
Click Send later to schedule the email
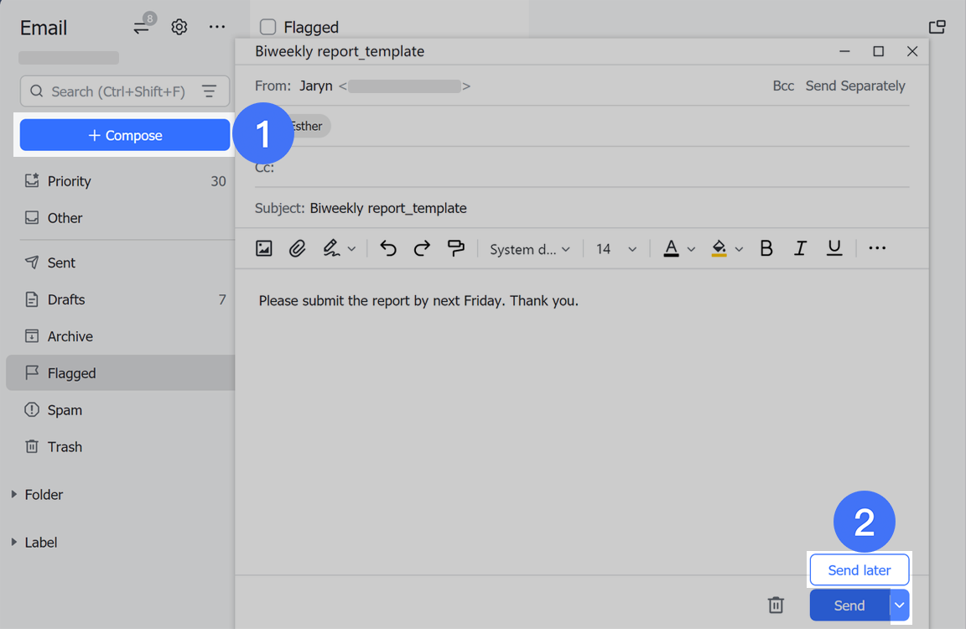tap(859, 569)
